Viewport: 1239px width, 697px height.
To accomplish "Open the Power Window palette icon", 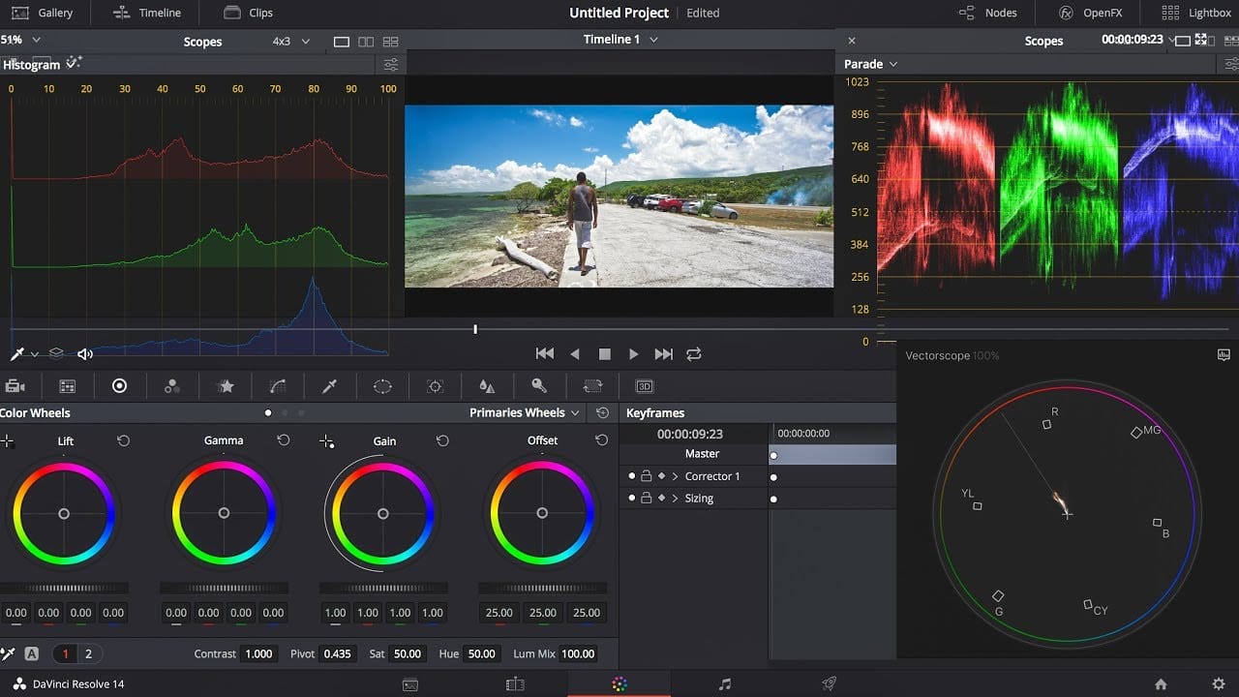I will click(382, 385).
